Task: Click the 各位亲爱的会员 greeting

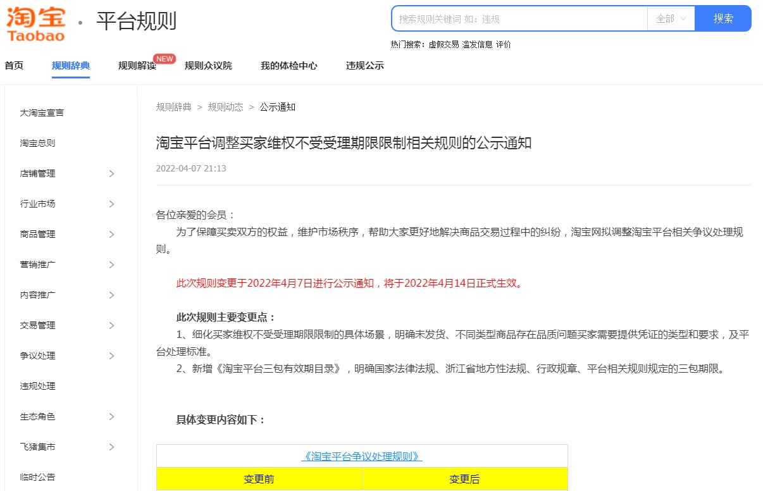Action: pyautogui.click(x=195, y=214)
